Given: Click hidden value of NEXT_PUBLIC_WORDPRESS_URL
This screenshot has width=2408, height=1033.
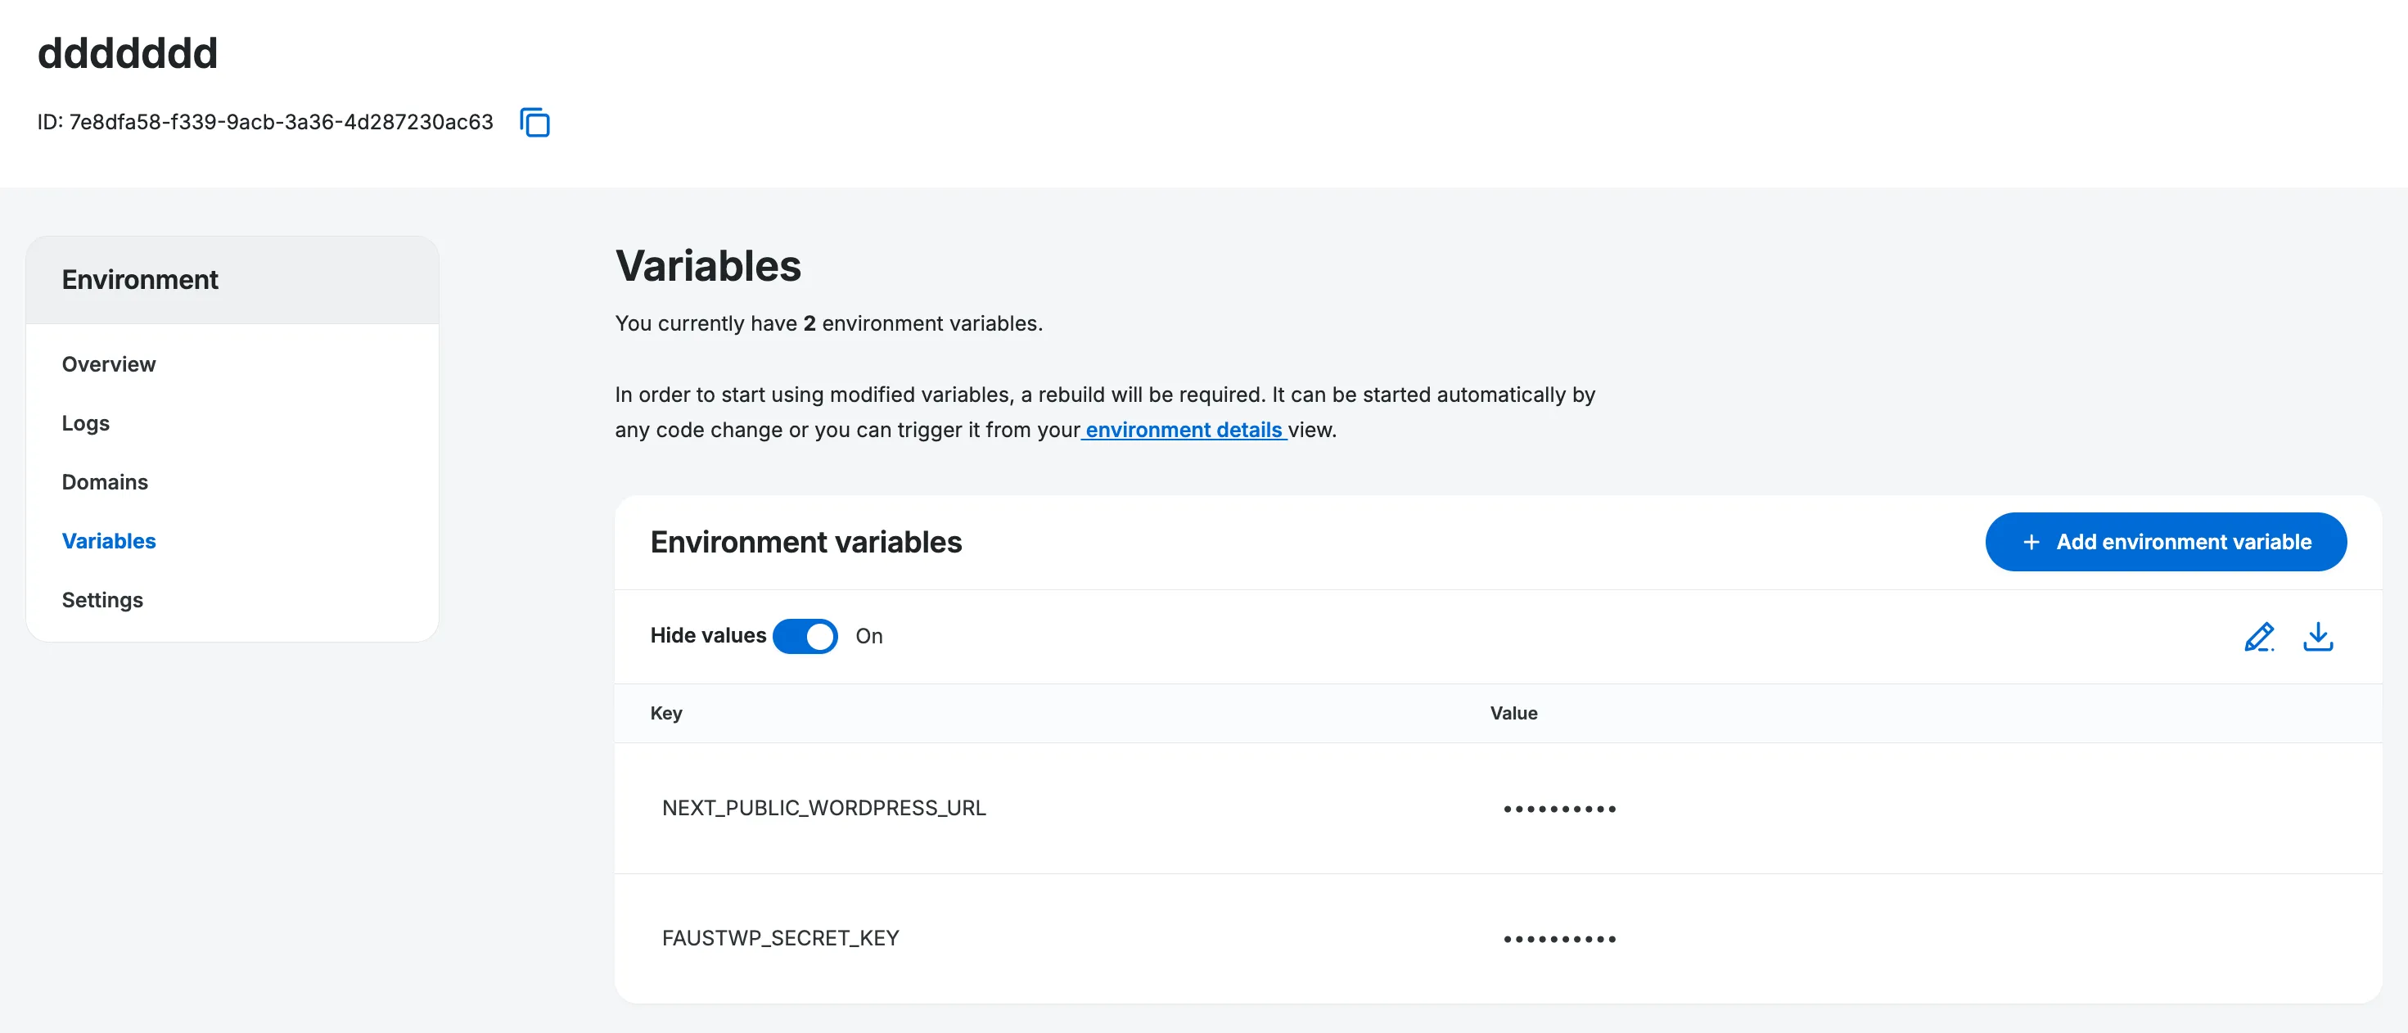Looking at the screenshot, I should (1559, 809).
